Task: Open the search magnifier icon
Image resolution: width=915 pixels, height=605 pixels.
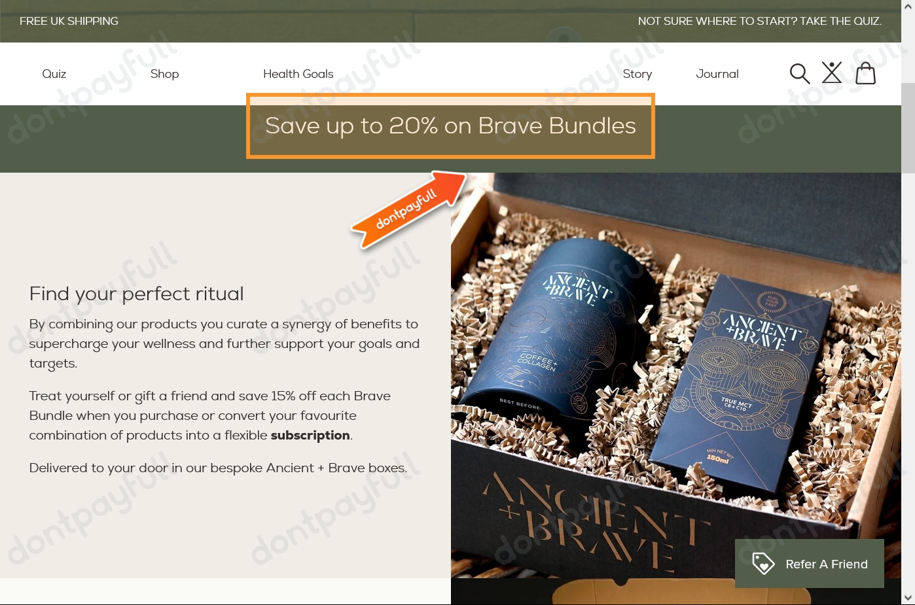Action: [799, 73]
